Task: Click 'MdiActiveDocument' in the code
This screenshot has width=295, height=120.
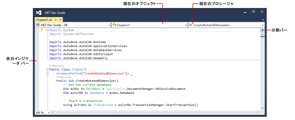Action: pyautogui.click(x=170, y=89)
